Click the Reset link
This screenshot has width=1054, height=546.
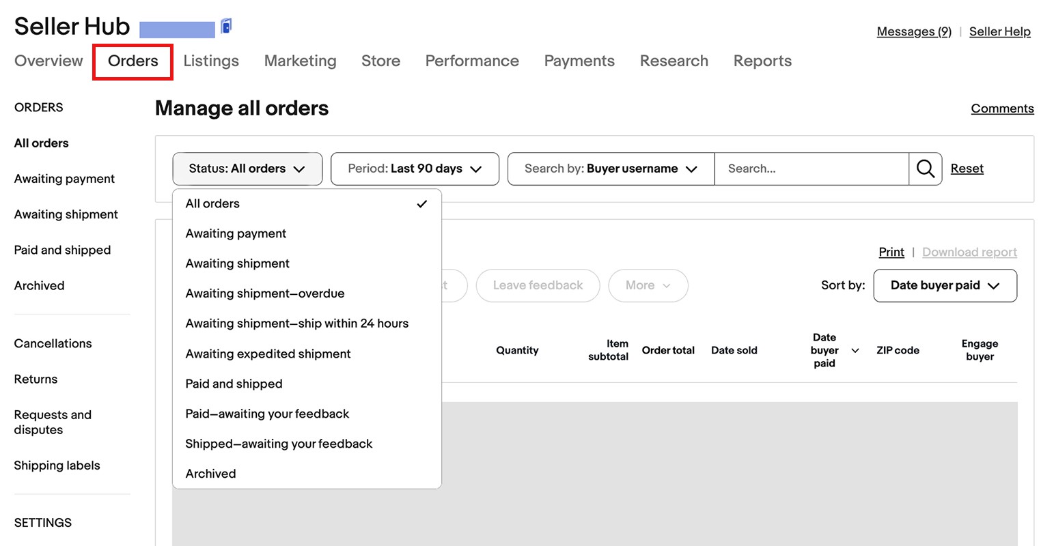click(967, 169)
